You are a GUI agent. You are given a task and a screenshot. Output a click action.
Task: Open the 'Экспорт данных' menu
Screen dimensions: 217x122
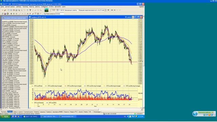pos(10,7)
